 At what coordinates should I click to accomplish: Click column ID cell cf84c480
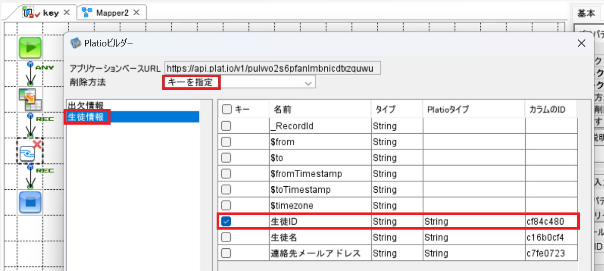tap(551, 222)
